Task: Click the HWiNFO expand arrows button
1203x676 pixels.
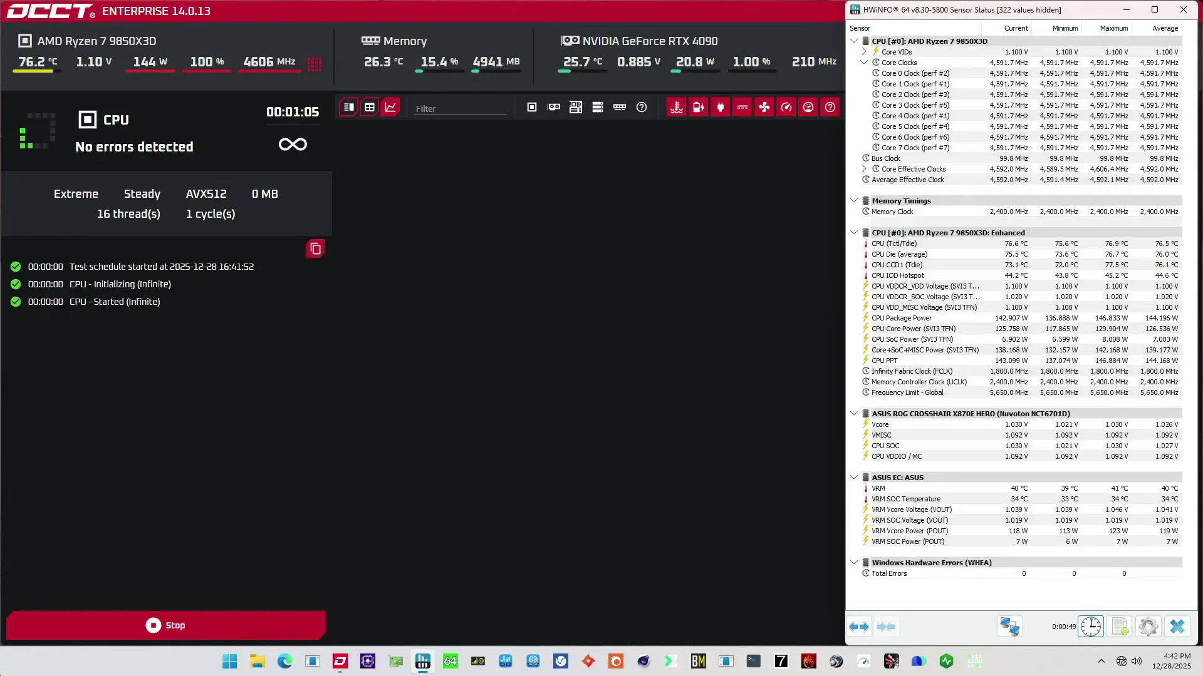Action: tap(859, 627)
